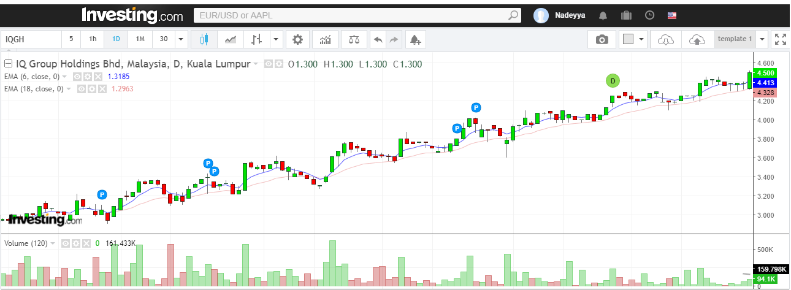Screen dimensions: 791x290
Task: Click the 161.433K volume value
Action: [120, 243]
